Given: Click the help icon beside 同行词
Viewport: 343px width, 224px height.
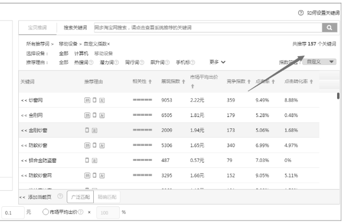Looking at the screenshot, I should click(x=142, y=63).
